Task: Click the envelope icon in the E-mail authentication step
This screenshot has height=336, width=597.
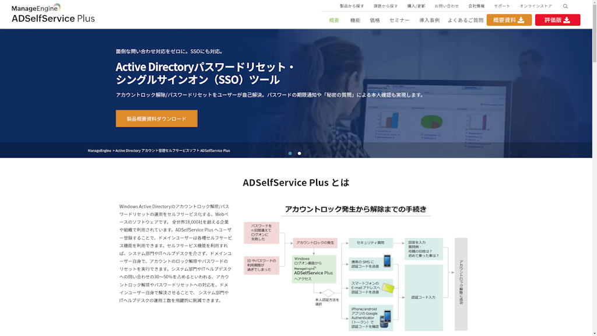Action: pos(388,287)
